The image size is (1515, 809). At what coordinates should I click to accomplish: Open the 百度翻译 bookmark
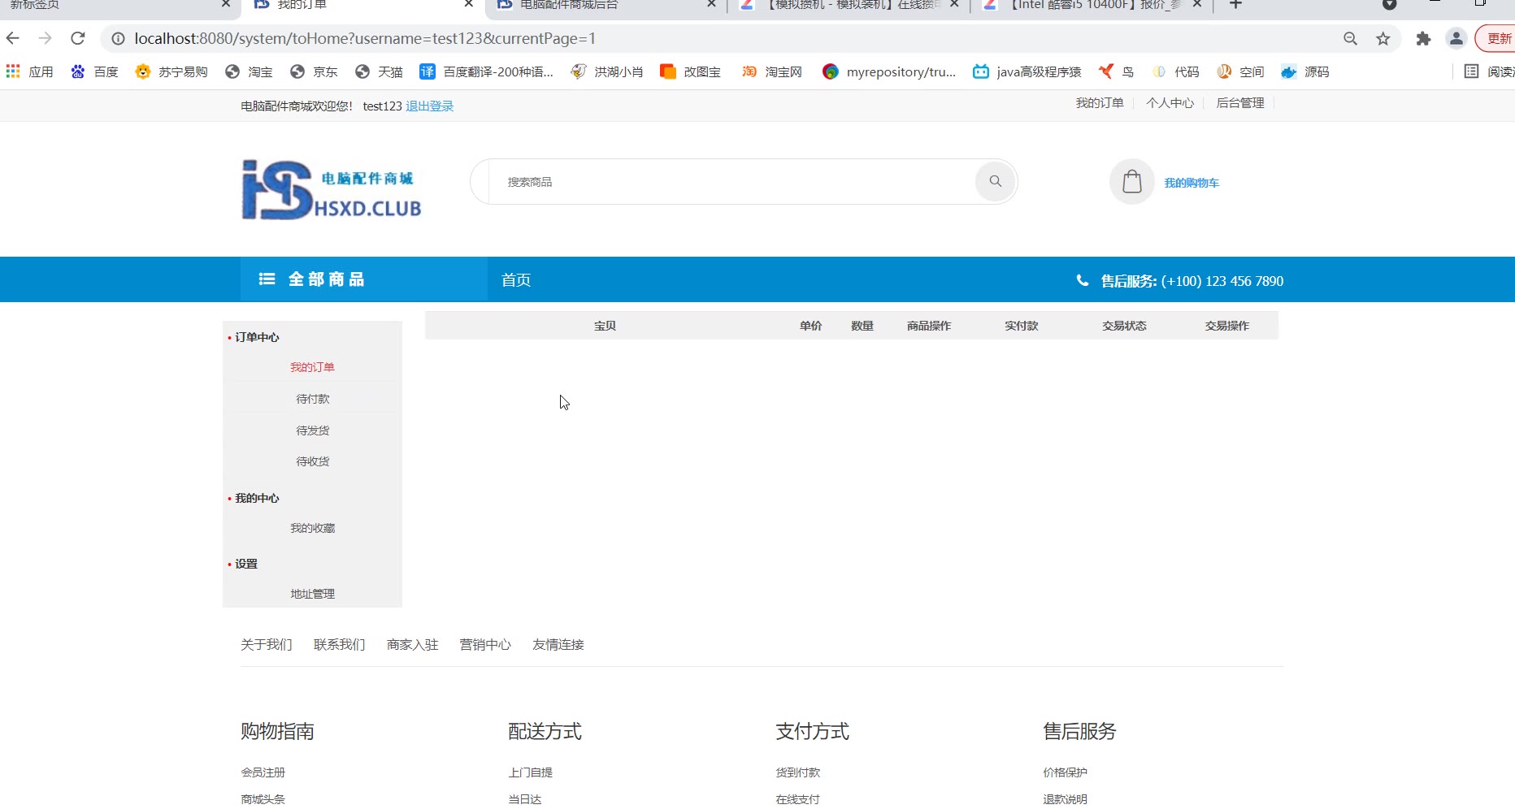click(486, 71)
